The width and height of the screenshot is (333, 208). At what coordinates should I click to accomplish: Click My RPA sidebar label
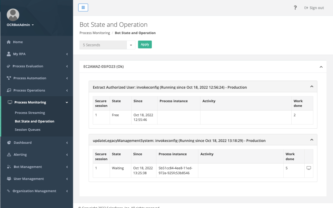point(19,54)
